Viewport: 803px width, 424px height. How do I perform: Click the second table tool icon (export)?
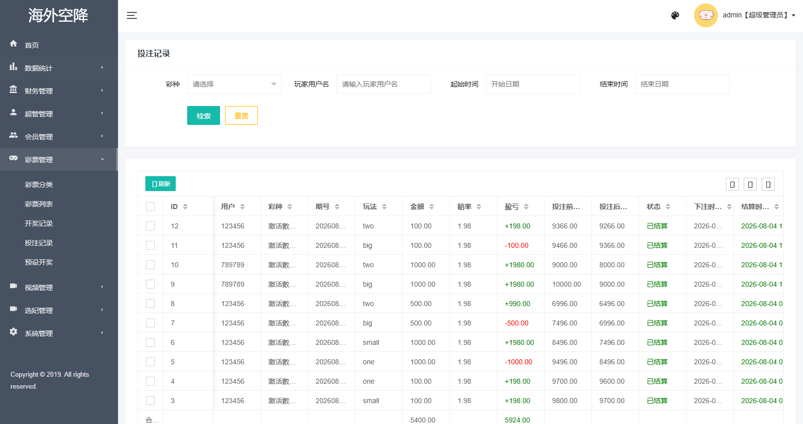point(750,184)
